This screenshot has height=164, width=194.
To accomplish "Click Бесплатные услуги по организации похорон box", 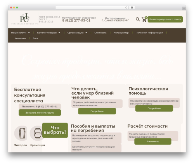I will 96,148.
